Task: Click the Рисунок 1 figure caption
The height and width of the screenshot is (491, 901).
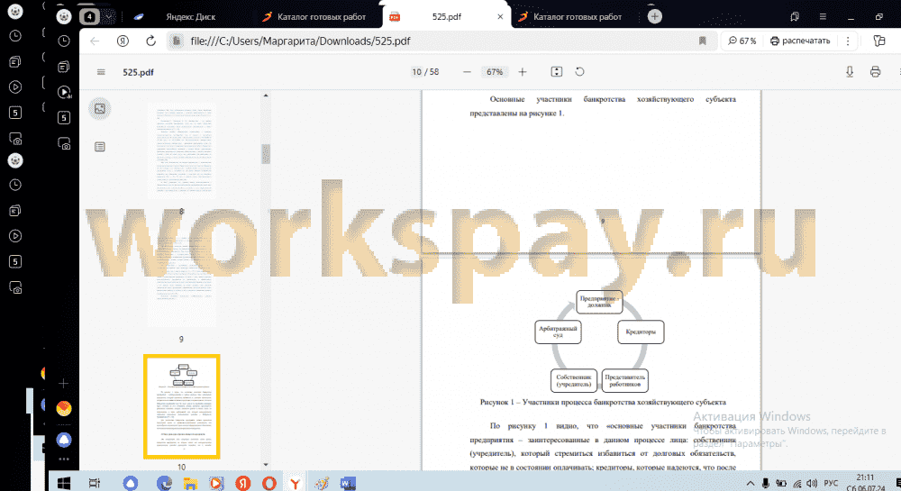Action: [603, 402]
